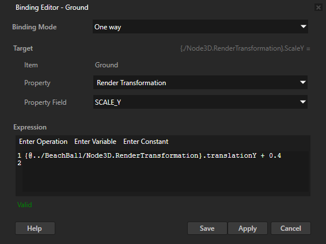Close the Binding Editor dialog
This screenshot has width=326, height=244.
[x=319, y=7]
